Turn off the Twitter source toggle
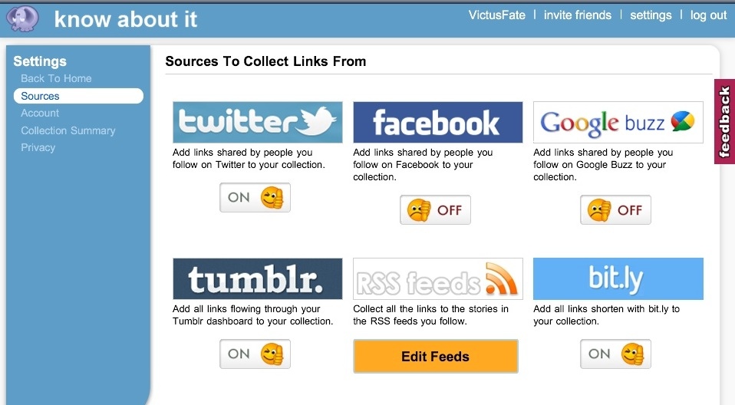 point(255,197)
